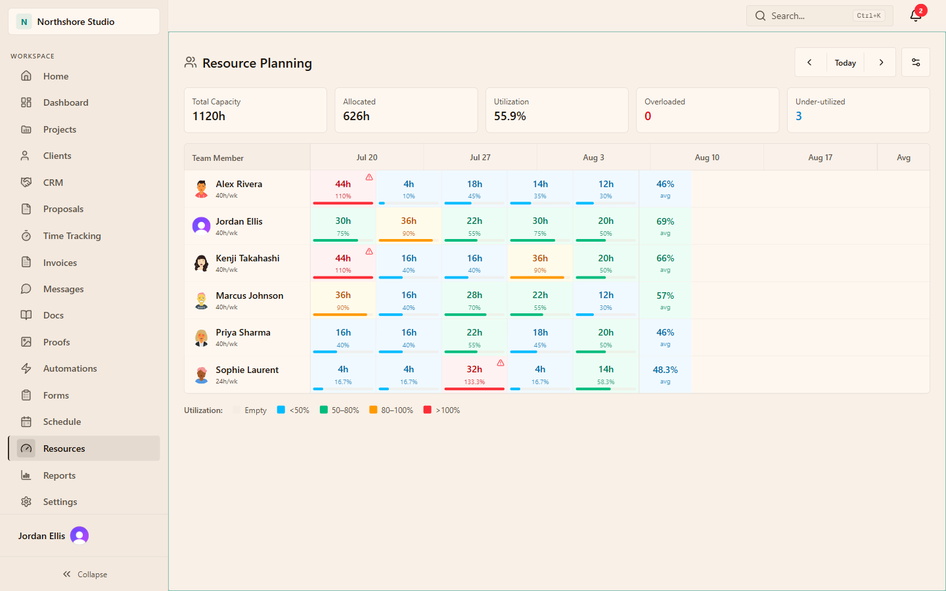
Task: Click the Overloaded stat card
Action: [708, 110]
